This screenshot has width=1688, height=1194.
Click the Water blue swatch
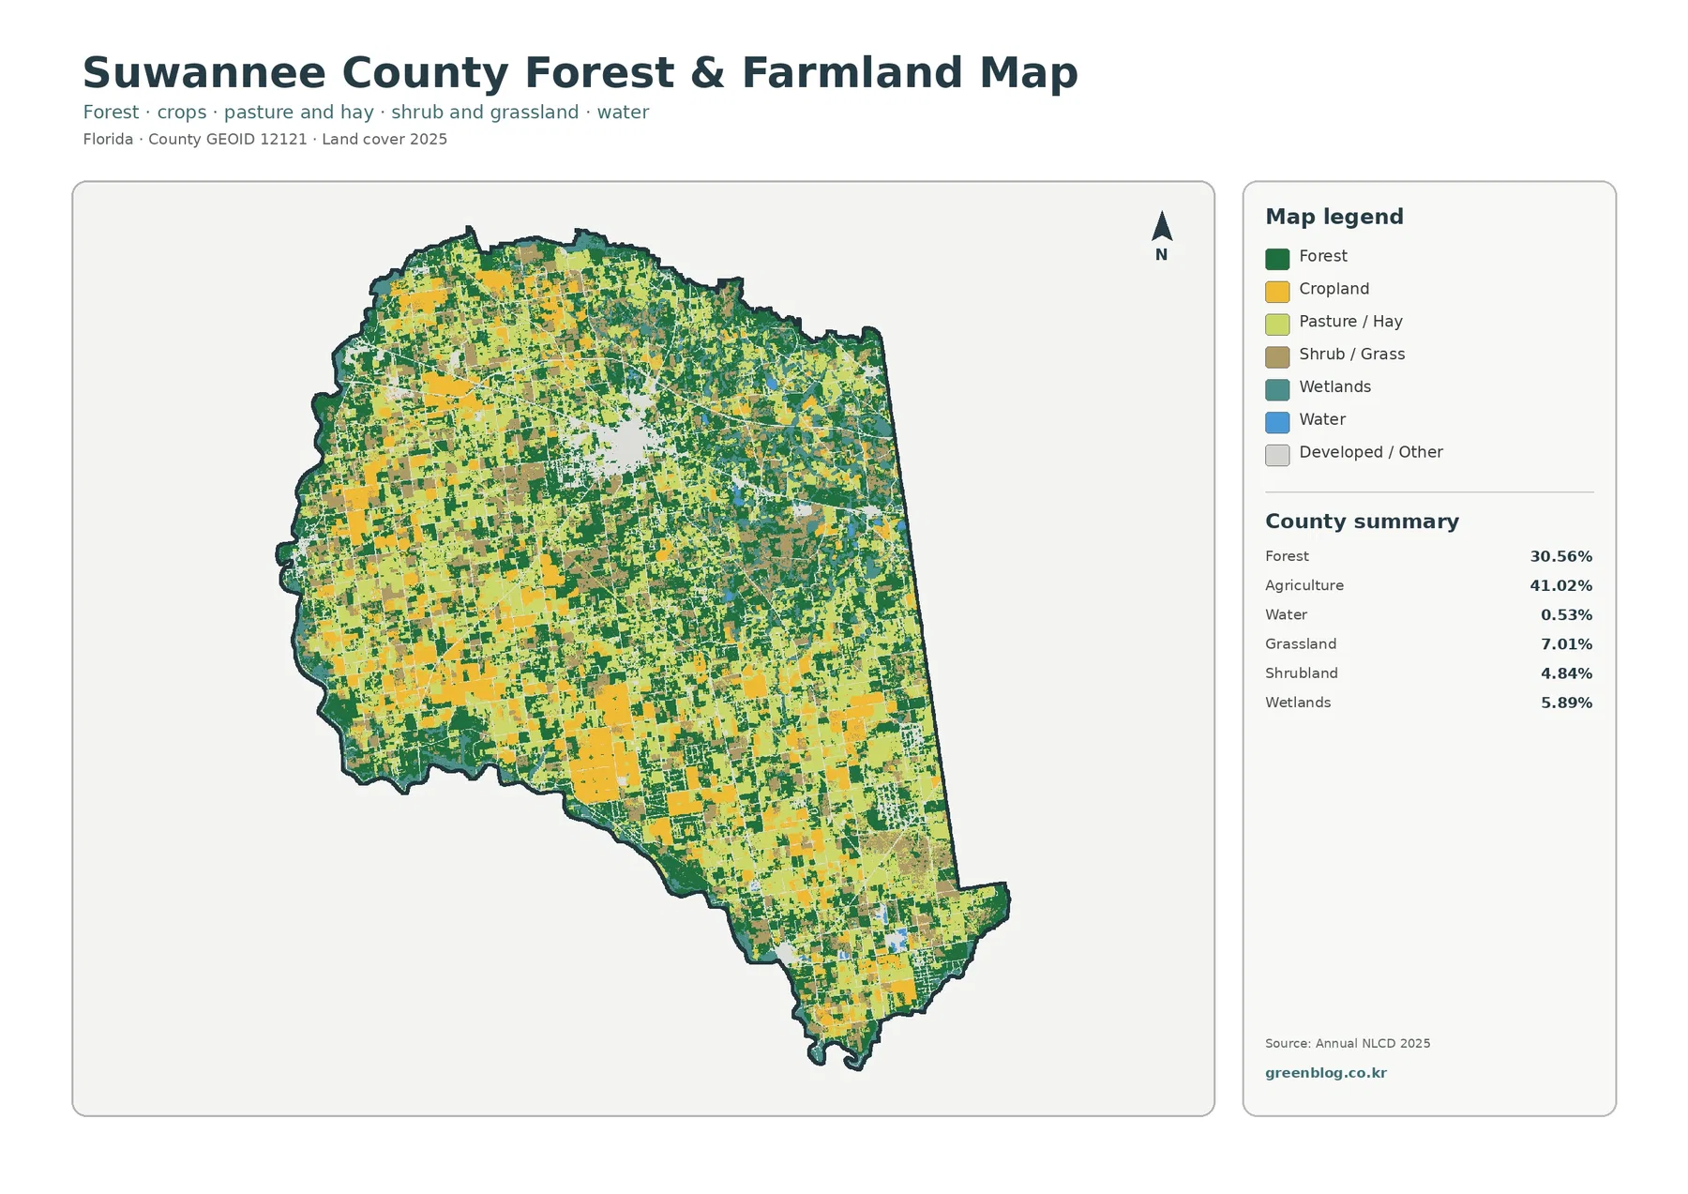click(x=1277, y=423)
